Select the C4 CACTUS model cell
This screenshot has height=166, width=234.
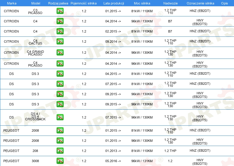[x=35, y=42]
